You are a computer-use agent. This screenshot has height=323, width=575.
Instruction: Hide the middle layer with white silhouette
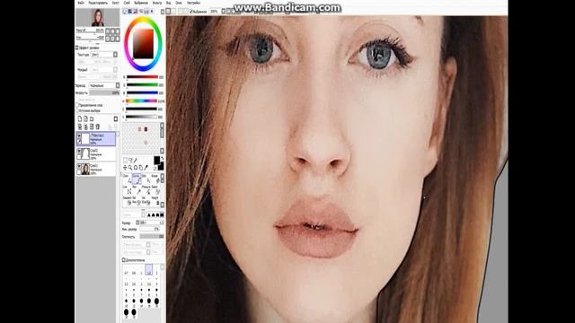click(x=79, y=151)
